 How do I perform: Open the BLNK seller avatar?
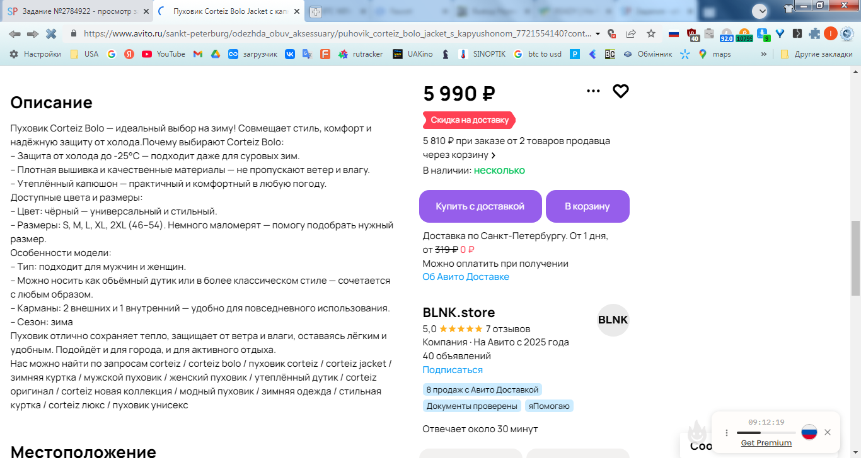(613, 320)
